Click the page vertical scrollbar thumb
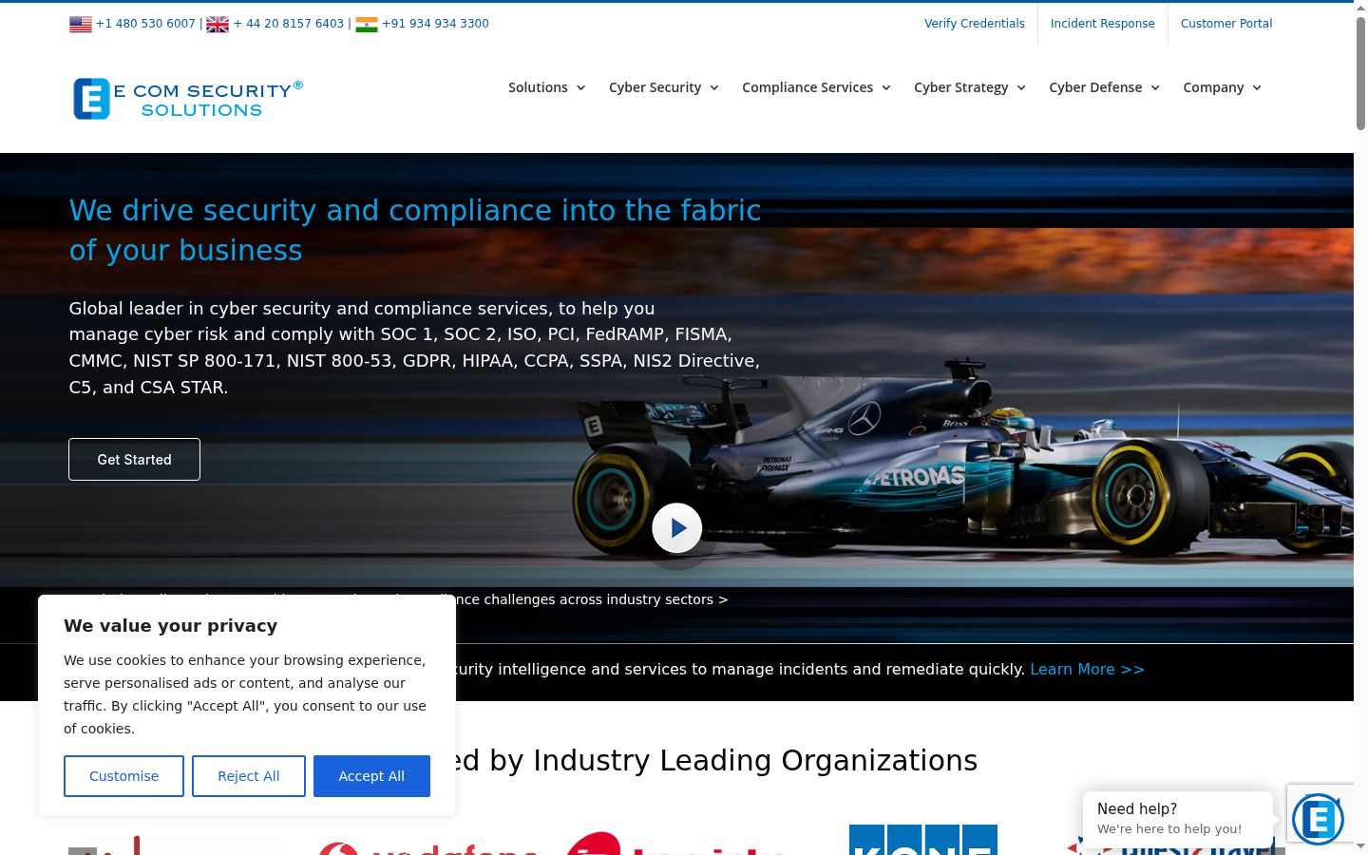 1360,73
